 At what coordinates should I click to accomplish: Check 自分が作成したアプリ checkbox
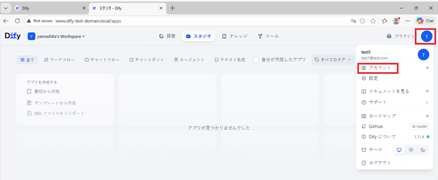coord(256,59)
